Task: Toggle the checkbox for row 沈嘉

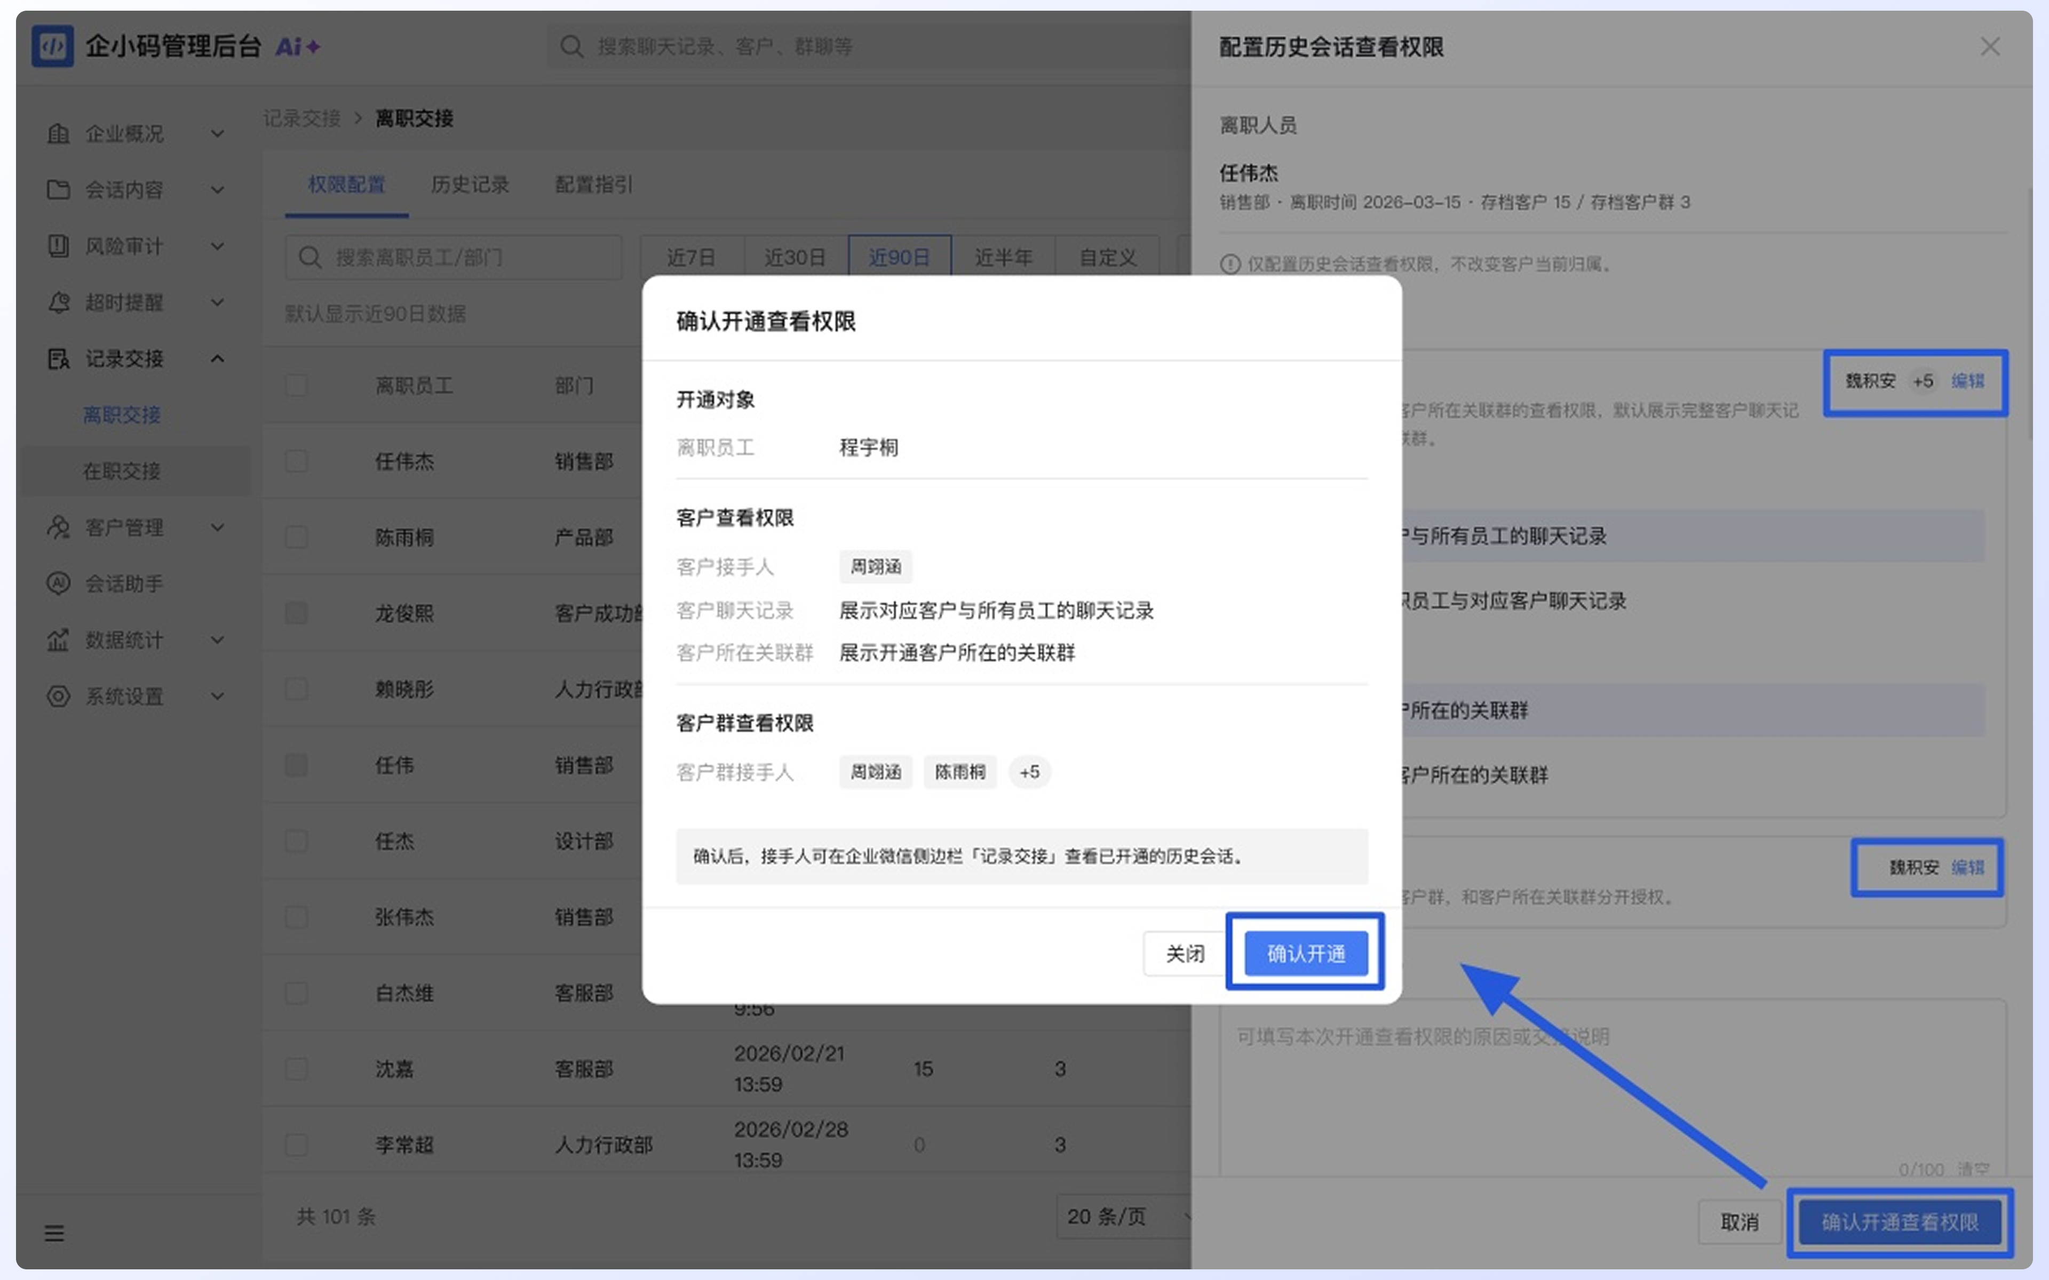Action: tap(296, 1068)
